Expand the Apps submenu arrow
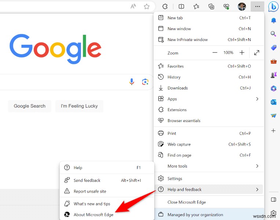 pyautogui.click(x=257, y=99)
